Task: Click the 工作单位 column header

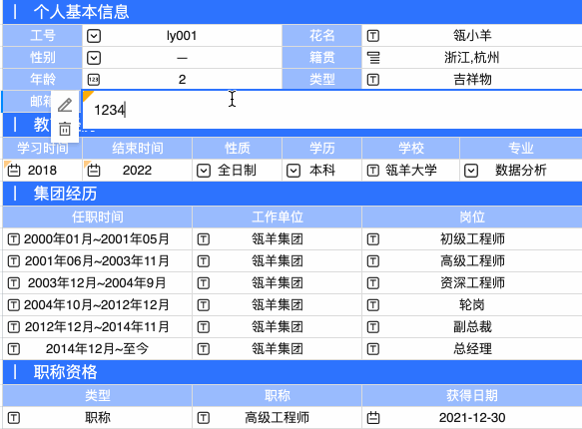Action: click(x=278, y=216)
